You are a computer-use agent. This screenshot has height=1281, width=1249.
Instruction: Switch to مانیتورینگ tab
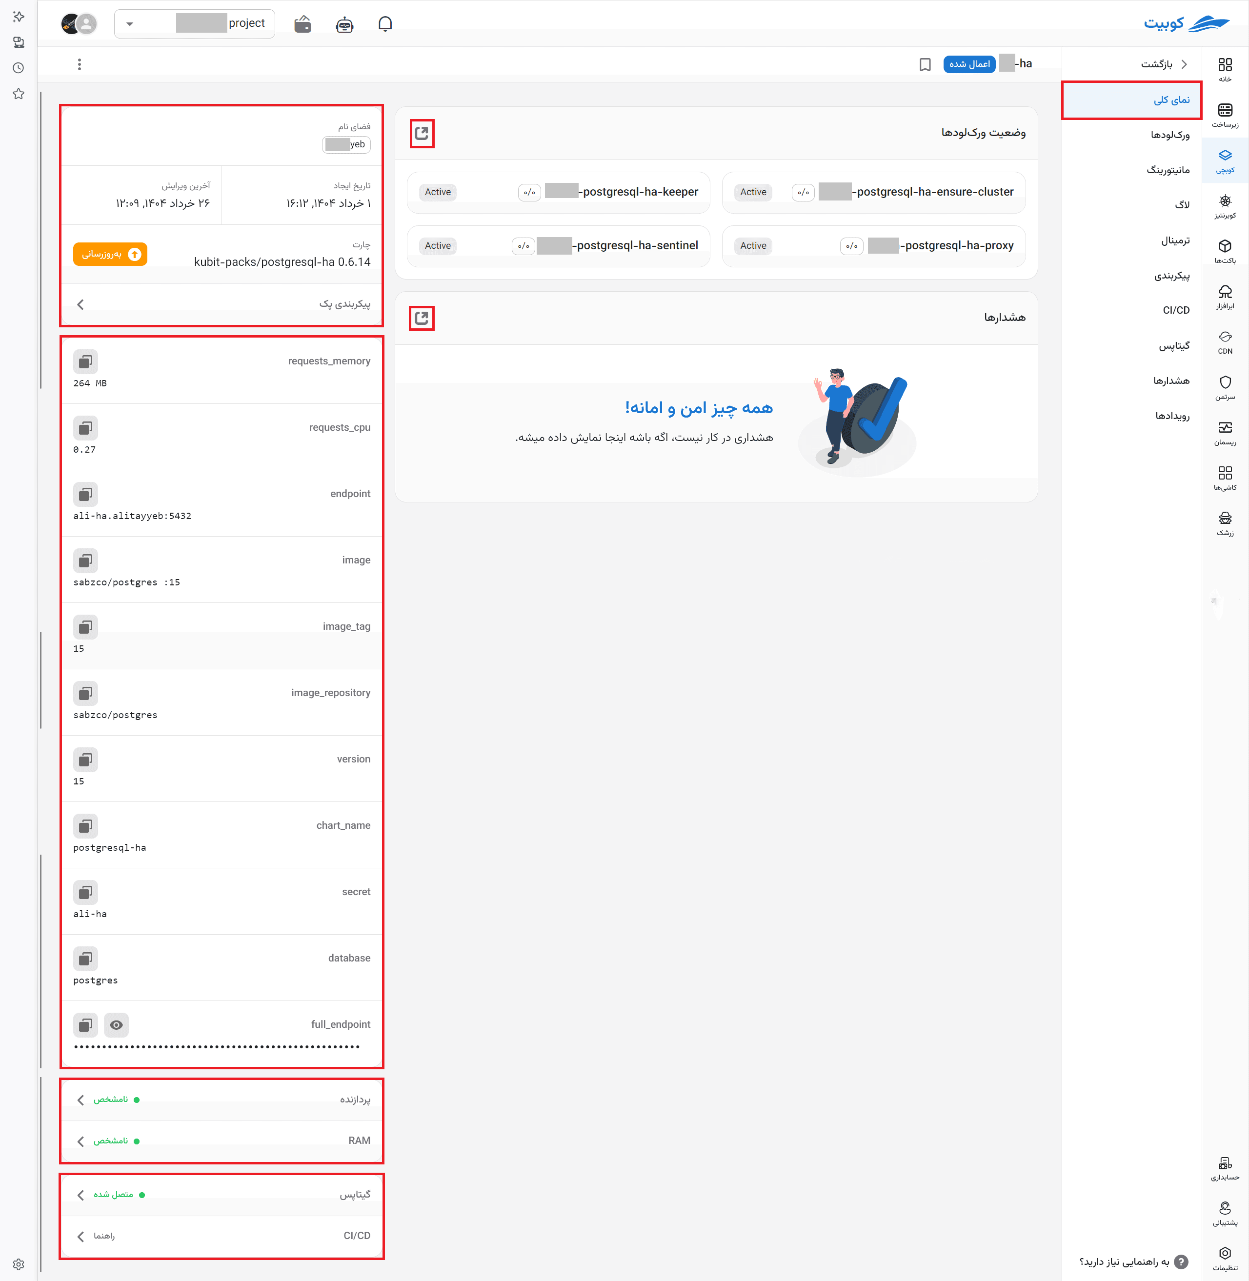pos(1131,170)
